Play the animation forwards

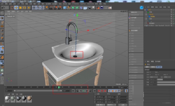tap(84, 91)
